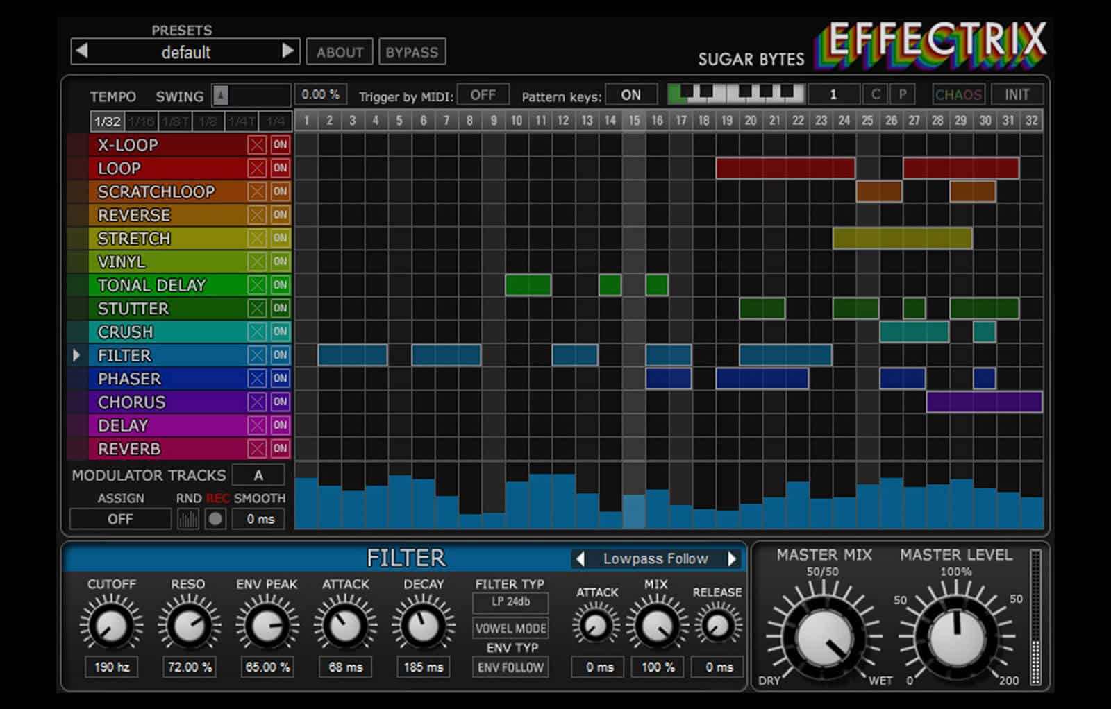
Task: Clear the X-LOOP track with its X icon
Action: click(257, 145)
